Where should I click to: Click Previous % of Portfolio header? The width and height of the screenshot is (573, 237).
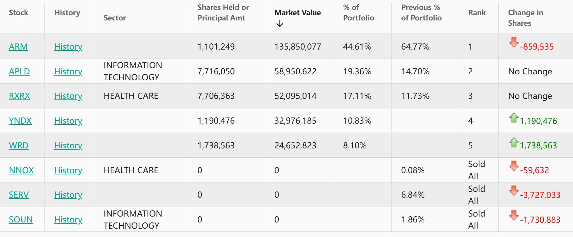421,13
